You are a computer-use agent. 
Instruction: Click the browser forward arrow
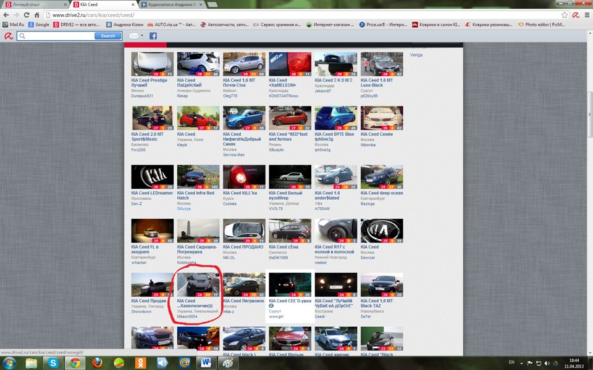pos(16,15)
